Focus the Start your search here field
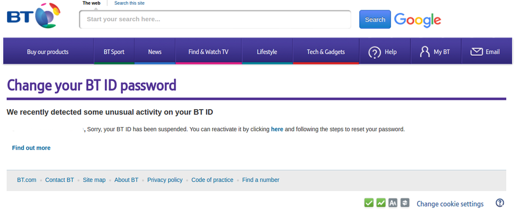This screenshot has height=211, width=515. pyautogui.click(x=215, y=20)
